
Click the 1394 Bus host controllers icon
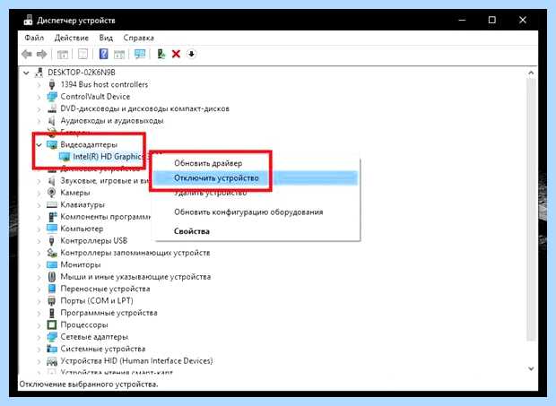click(x=52, y=84)
